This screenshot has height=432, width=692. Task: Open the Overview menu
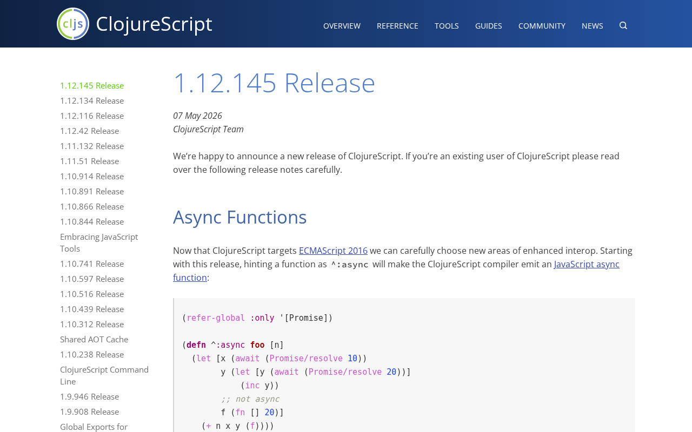pos(342,26)
